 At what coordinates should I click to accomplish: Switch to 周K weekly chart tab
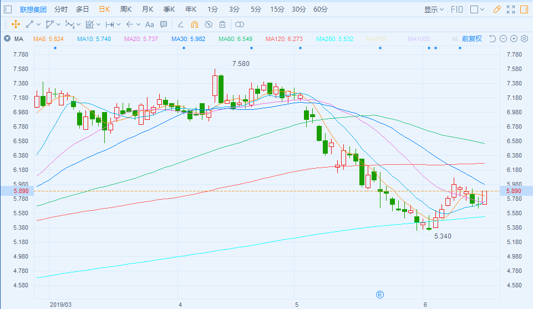[x=126, y=9]
